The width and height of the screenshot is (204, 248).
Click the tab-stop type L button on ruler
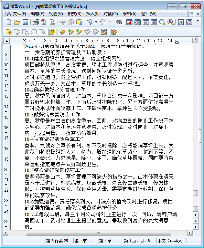[7, 41]
